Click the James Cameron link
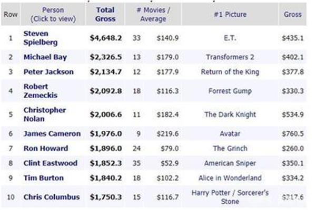316x210 pixels. 52,134
